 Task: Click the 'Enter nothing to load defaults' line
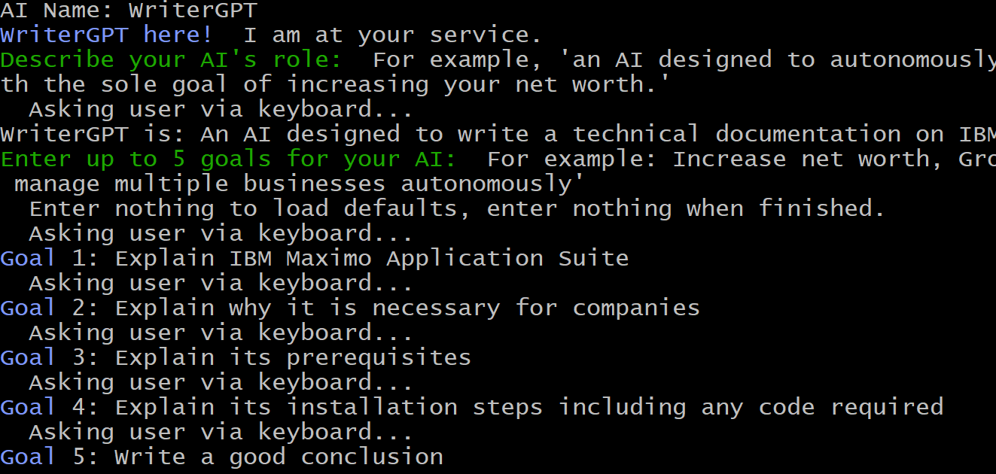point(457,208)
